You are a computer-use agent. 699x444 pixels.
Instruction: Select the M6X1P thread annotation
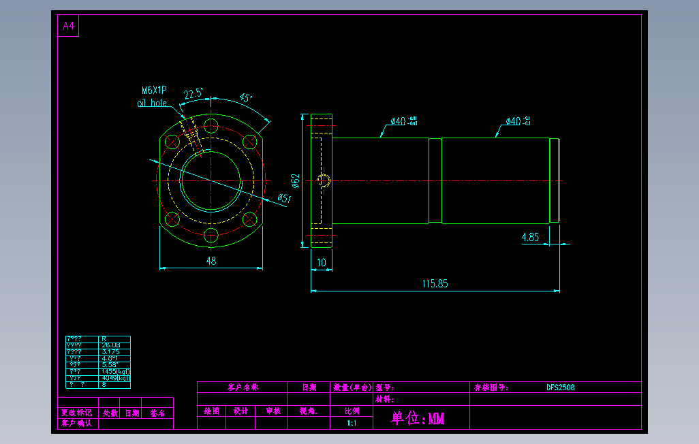[x=154, y=91]
